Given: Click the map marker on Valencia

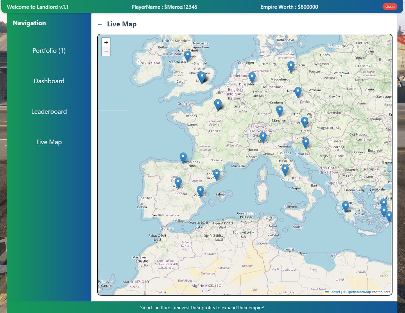Looking at the screenshot, I should [200, 191].
